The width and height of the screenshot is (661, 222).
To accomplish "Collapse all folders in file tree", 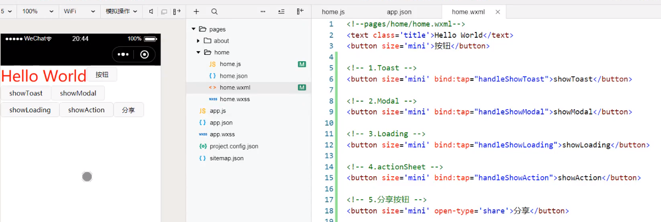I will click(282, 11).
